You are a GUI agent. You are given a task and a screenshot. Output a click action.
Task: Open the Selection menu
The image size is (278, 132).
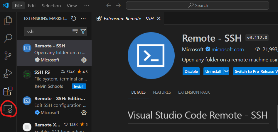point(51,6)
